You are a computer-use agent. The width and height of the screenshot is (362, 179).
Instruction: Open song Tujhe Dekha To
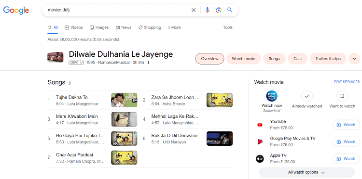pos(72,97)
